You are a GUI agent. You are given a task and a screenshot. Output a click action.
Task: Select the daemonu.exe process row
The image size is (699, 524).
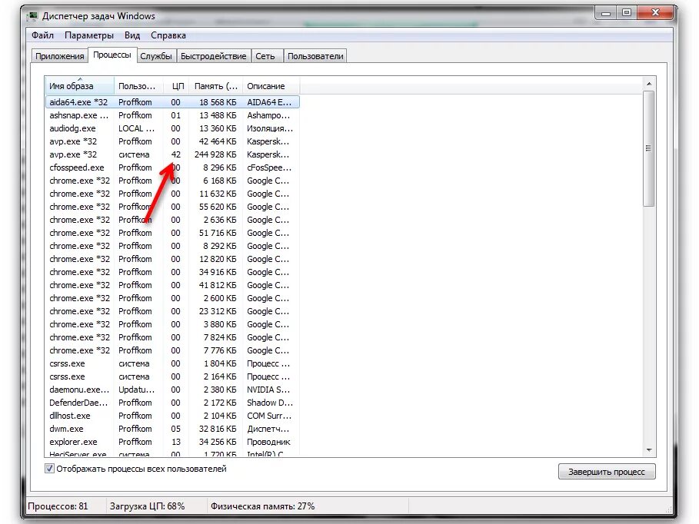pyautogui.click(x=172, y=390)
